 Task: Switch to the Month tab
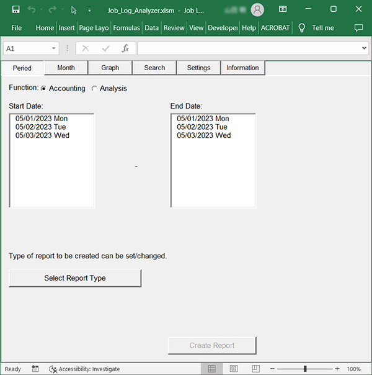(66, 68)
